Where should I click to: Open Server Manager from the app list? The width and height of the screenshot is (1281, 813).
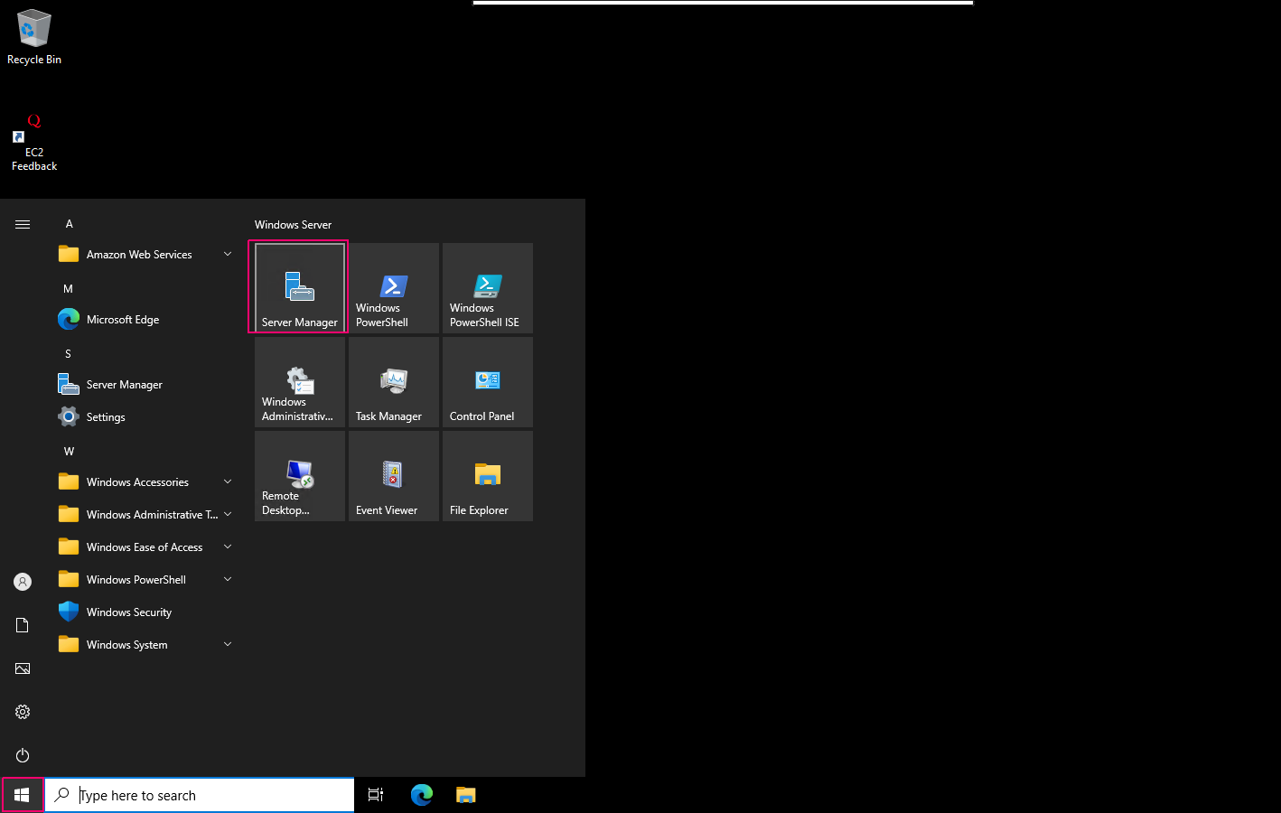(145, 385)
